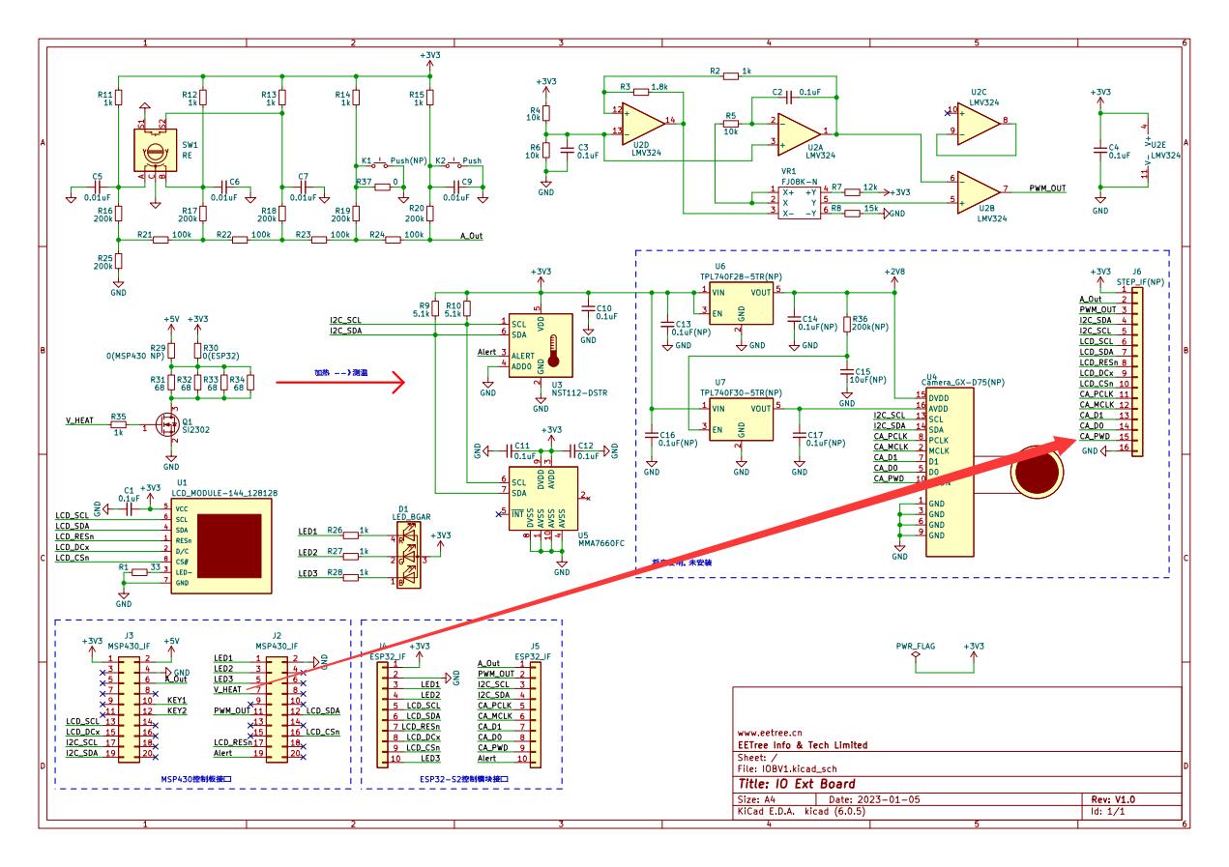Select 'EETree Info & Tech Limited' text

point(804,745)
